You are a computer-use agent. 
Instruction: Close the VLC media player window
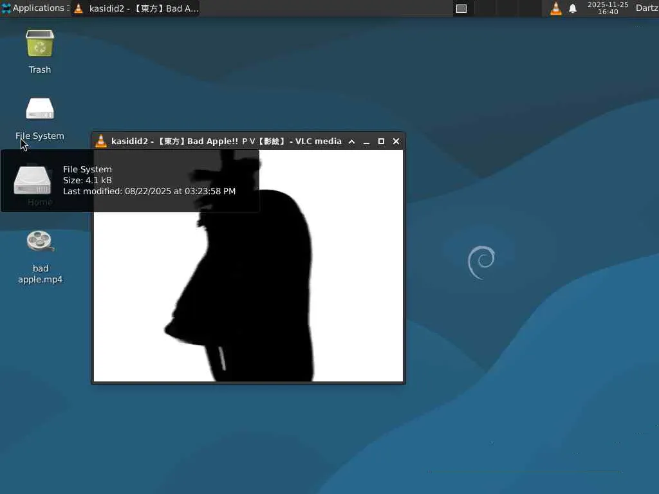(396, 142)
